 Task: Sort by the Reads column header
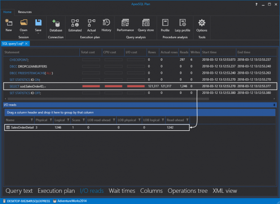tap(184, 53)
